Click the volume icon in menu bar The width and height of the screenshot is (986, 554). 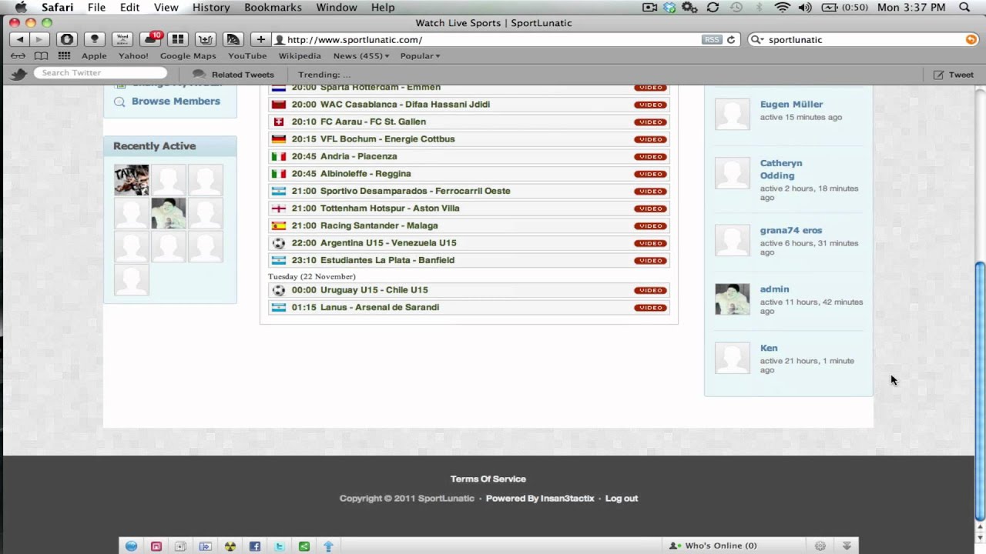click(805, 7)
